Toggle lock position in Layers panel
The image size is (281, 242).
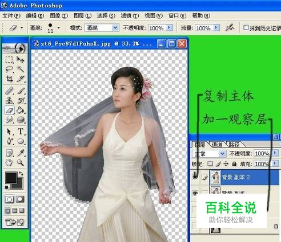(x=226, y=163)
